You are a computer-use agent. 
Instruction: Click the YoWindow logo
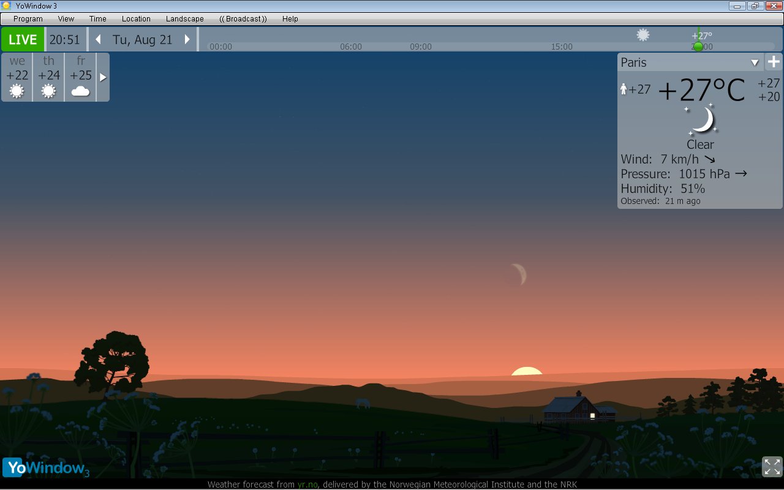point(45,468)
